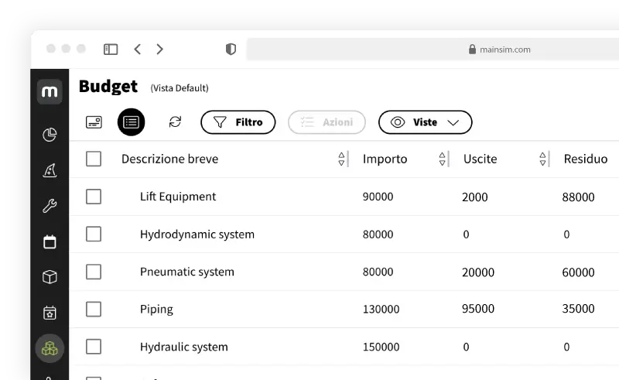
Task: Select the list view layout icon
Action: [x=132, y=122]
